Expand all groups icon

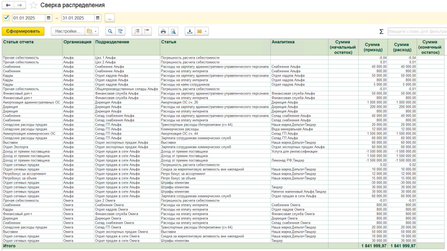(x=137, y=31)
